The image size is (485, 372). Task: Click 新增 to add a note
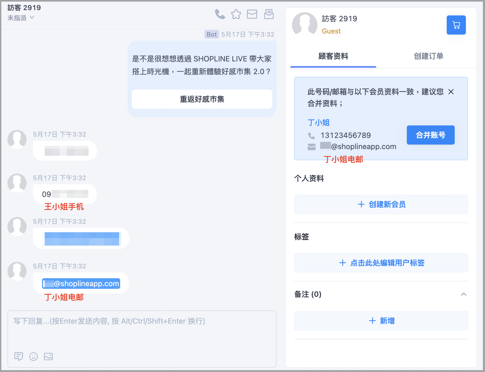coord(381,321)
